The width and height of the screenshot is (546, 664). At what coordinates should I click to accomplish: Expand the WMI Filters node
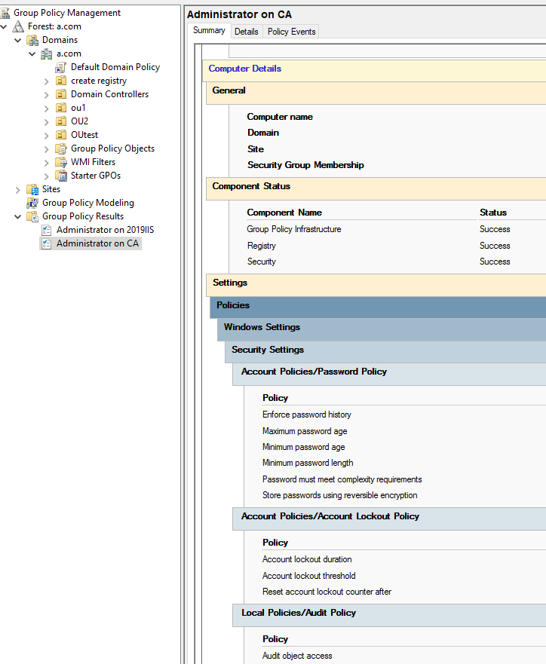(47, 163)
